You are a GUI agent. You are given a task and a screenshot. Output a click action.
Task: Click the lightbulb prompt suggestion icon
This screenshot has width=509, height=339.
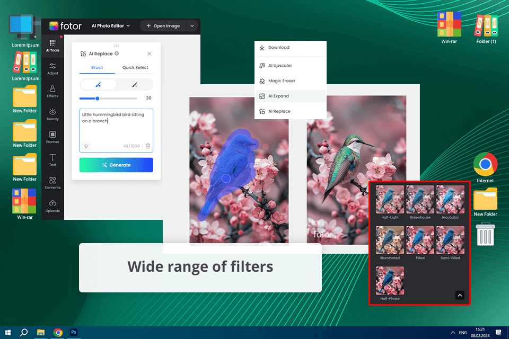pos(86,146)
